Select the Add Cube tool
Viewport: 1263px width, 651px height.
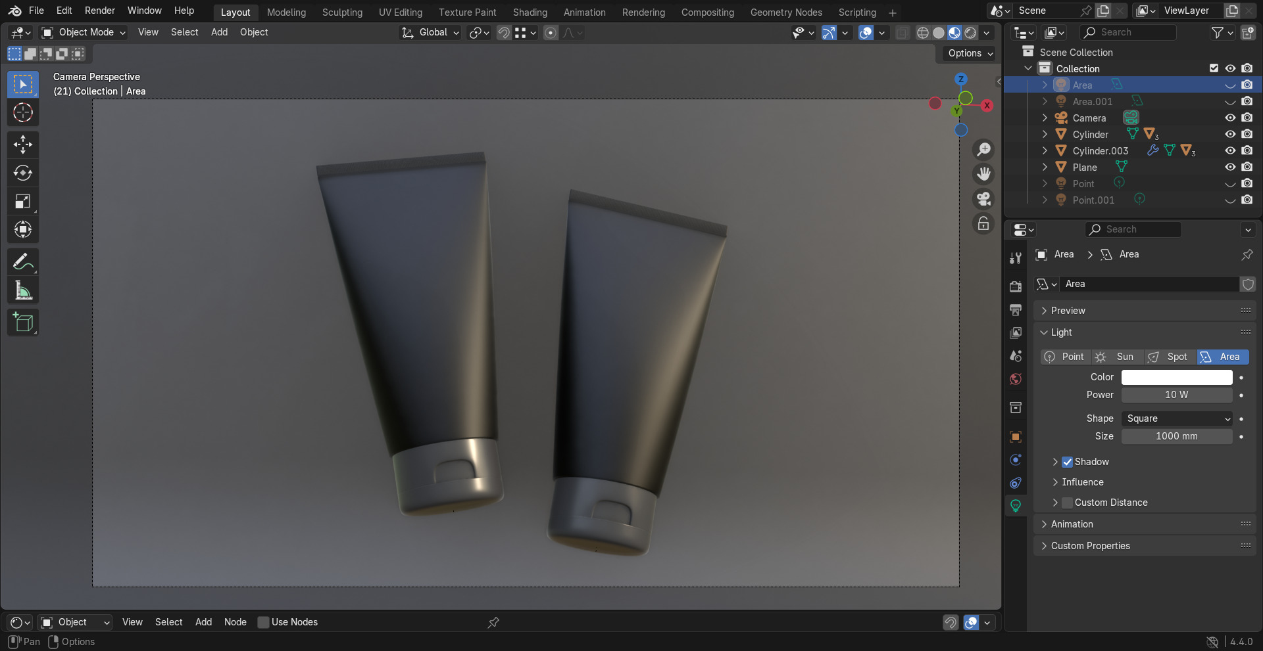(23, 323)
